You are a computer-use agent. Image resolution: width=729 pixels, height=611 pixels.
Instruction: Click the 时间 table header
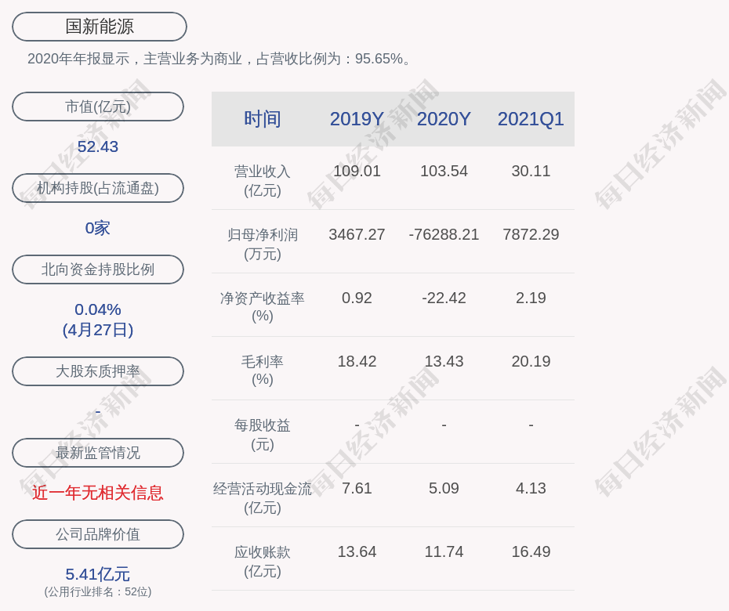(263, 119)
